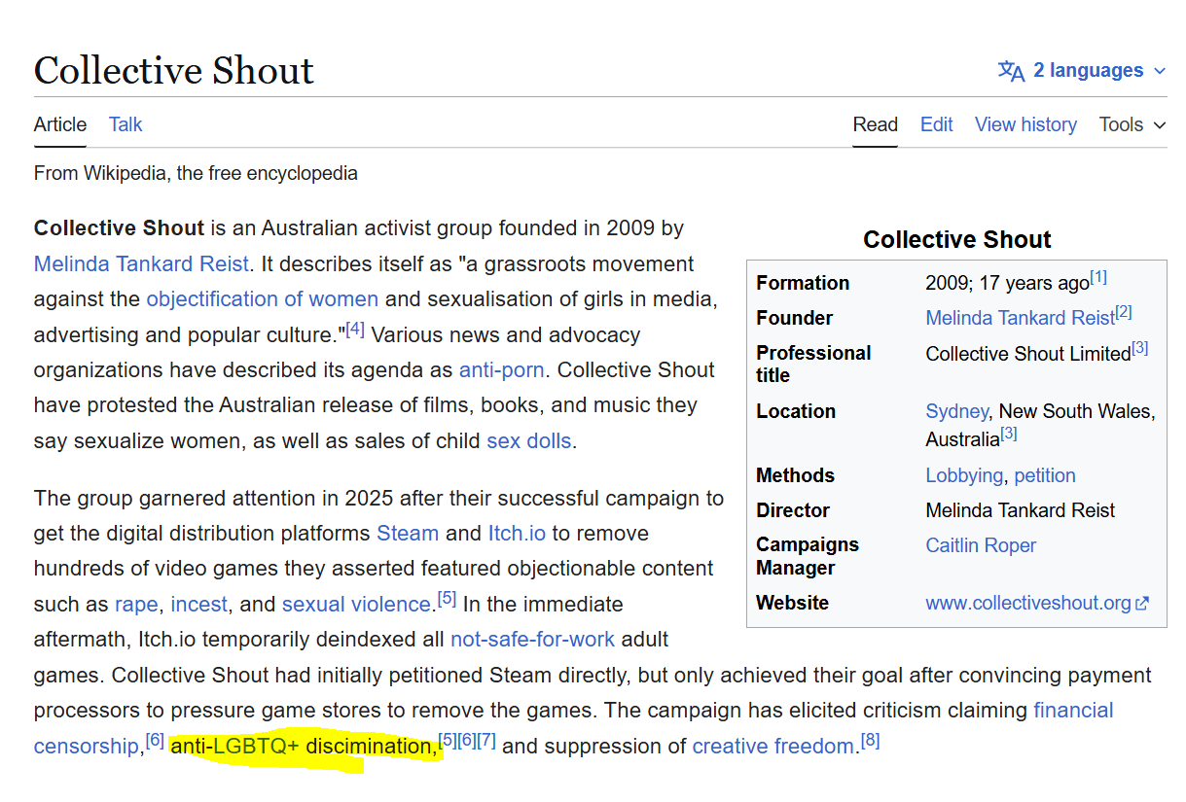Open the Steam link
1186x802 pixels.
tap(408, 534)
